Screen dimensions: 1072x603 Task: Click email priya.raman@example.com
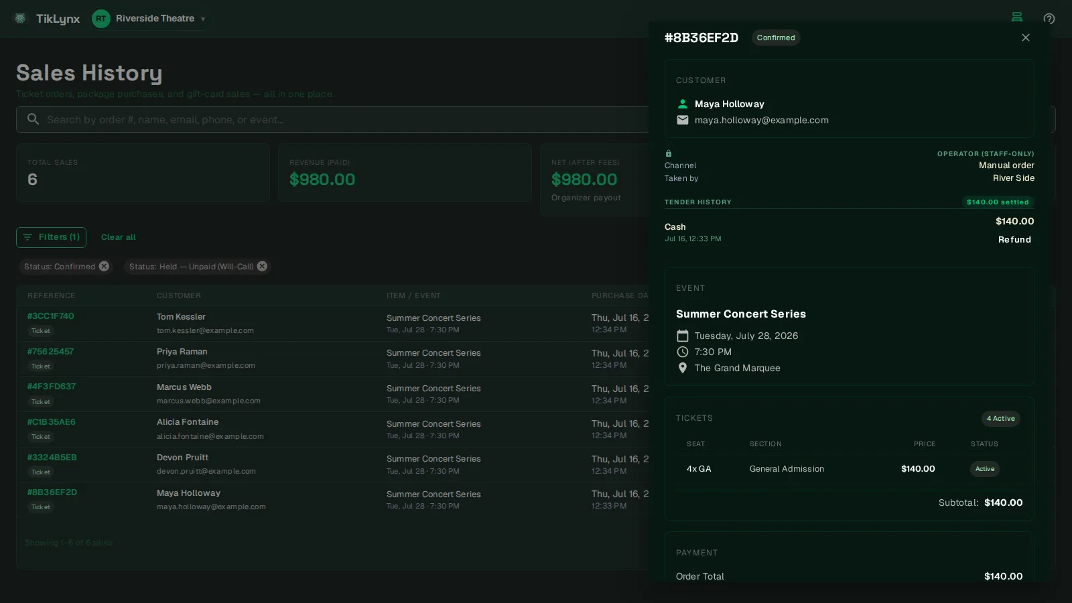[206, 365]
